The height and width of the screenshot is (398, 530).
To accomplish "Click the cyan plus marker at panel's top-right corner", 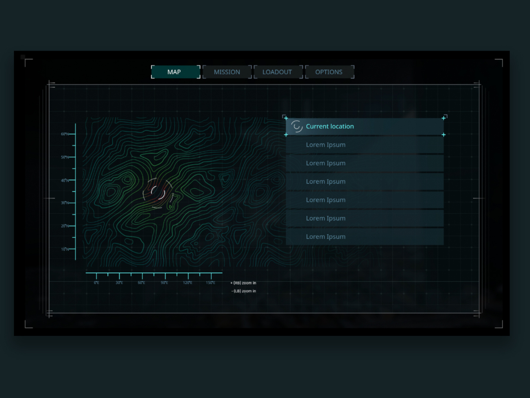I will [444, 118].
